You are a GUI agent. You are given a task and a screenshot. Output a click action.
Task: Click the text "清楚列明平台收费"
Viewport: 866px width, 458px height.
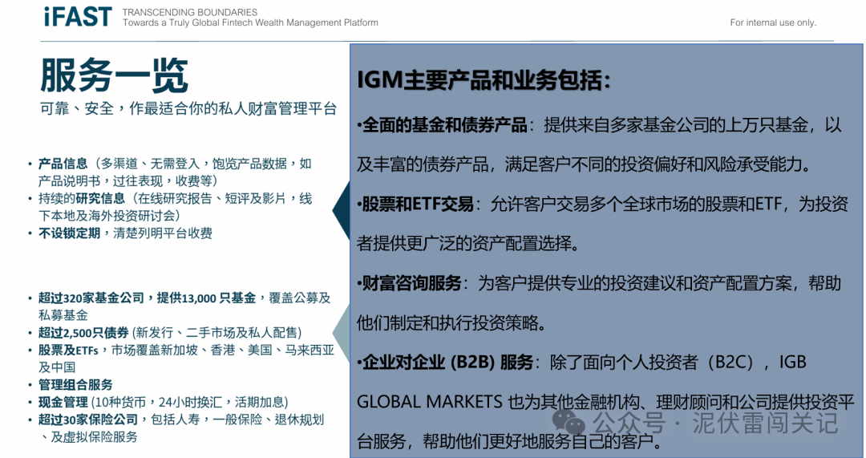pyautogui.click(x=163, y=233)
